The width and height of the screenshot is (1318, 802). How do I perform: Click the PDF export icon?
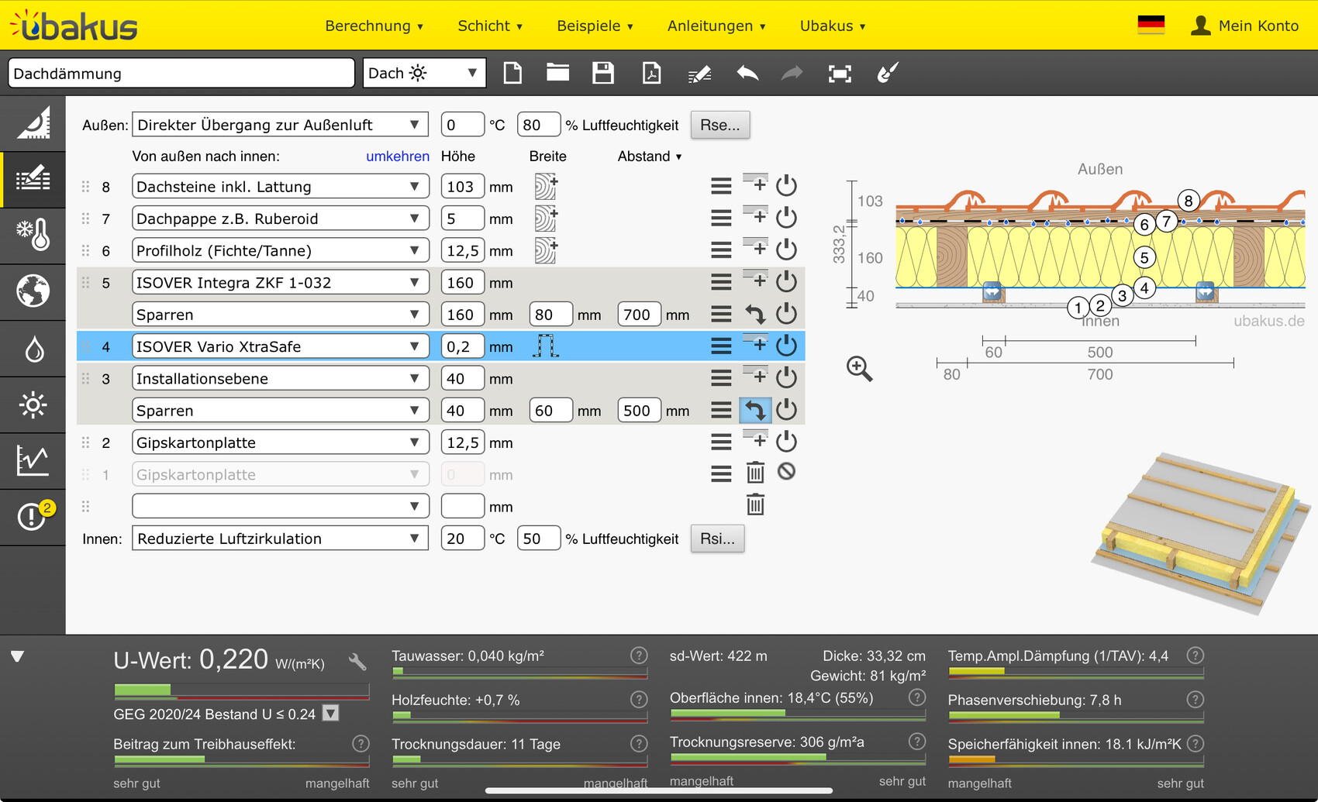(651, 74)
